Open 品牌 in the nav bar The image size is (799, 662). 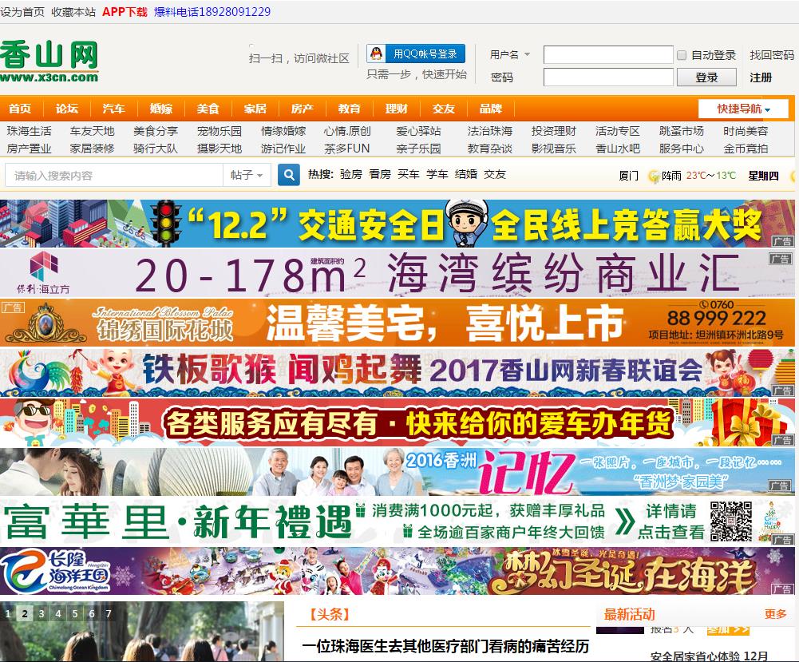click(x=491, y=109)
